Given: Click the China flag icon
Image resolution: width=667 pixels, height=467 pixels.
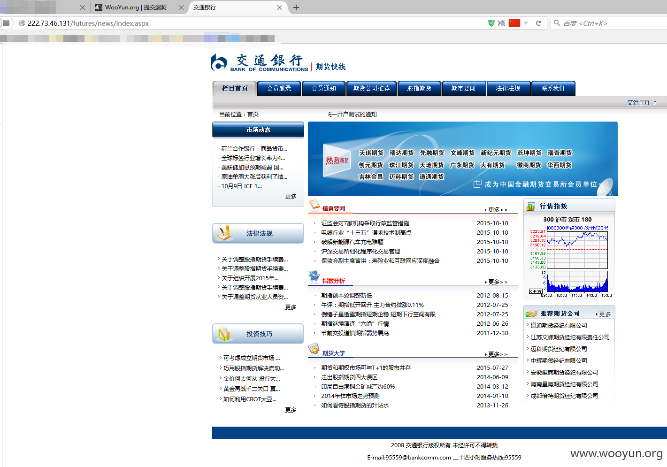Looking at the screenshot, I should 514,23.
